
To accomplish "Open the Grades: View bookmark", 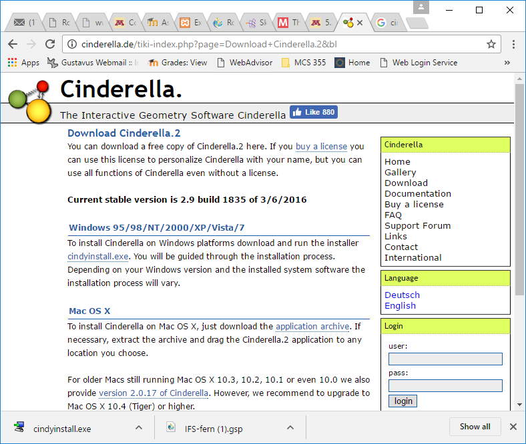I will [x=178, y=63].
